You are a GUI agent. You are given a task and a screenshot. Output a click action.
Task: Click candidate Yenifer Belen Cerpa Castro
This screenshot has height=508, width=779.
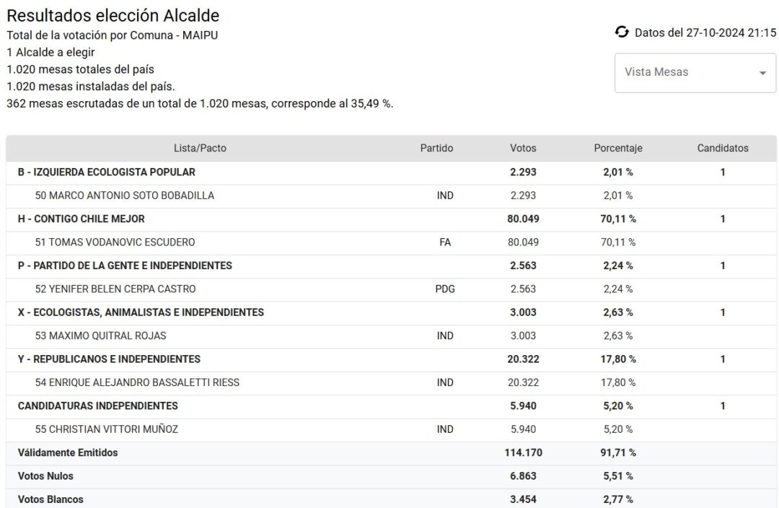[x=115, y=289]
